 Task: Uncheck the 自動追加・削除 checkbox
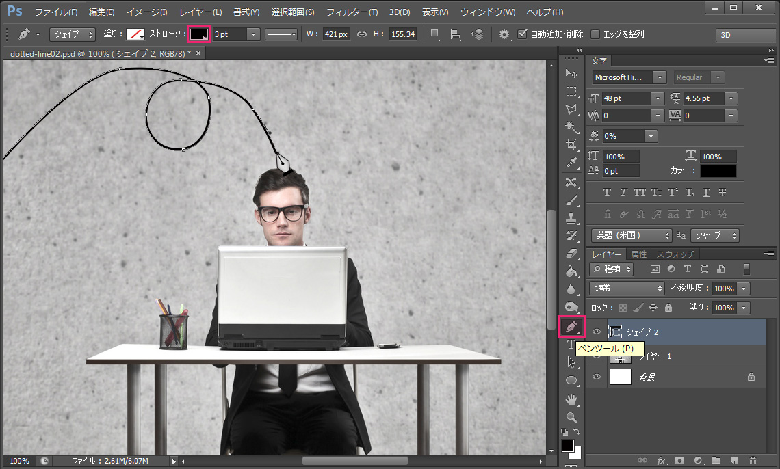523,33
